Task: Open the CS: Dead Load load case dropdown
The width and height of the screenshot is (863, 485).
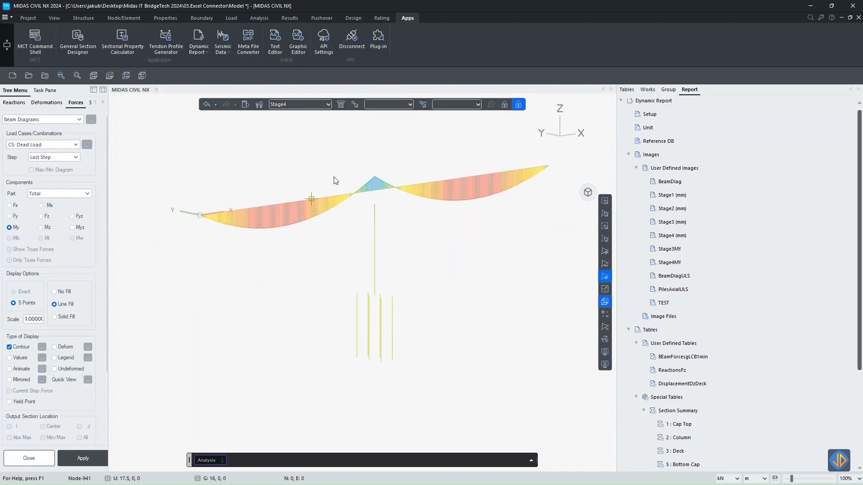Action: click(43, 145)
